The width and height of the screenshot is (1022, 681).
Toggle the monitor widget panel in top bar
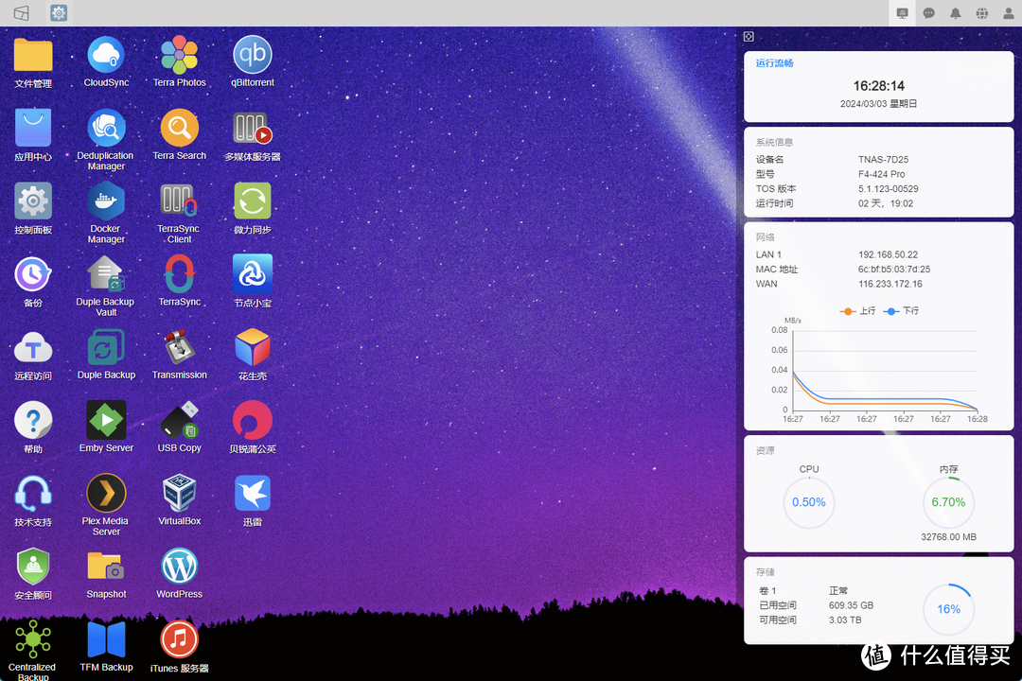pos(903,13)
